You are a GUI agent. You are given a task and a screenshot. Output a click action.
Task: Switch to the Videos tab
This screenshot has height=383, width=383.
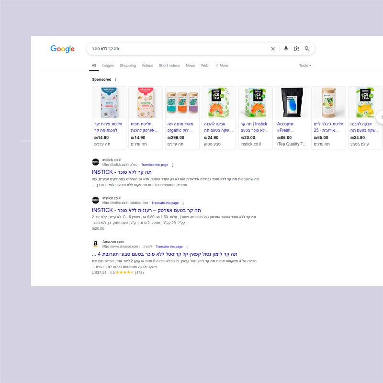click(147, 66)
